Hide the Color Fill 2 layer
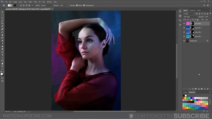 point(184,32)
